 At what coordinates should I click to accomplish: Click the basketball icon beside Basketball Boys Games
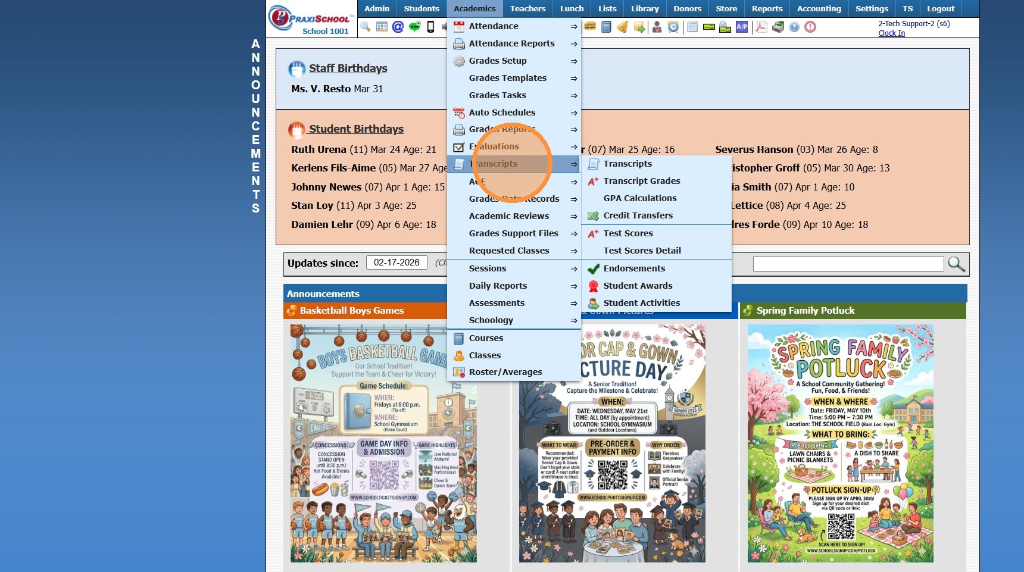[291, 311]
